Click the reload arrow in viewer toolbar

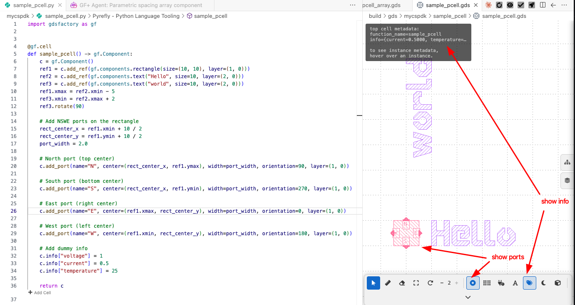[x=430, y=283]
